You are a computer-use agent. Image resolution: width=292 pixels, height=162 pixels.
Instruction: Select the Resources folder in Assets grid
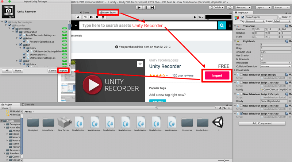187,124
